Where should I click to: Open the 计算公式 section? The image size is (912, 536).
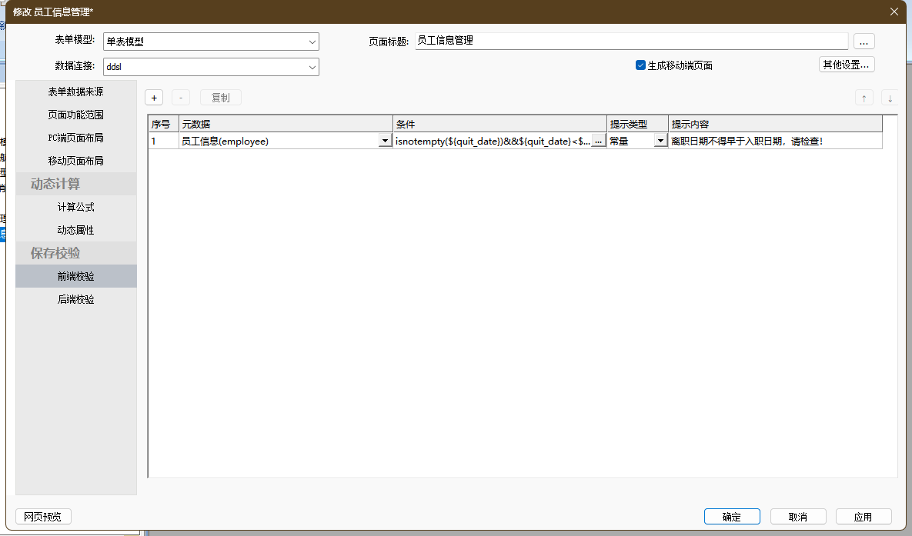click(x=76, y=207)
